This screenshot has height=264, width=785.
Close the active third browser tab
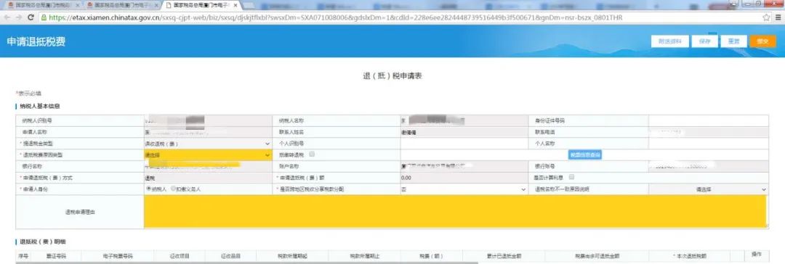click(235, 5)
